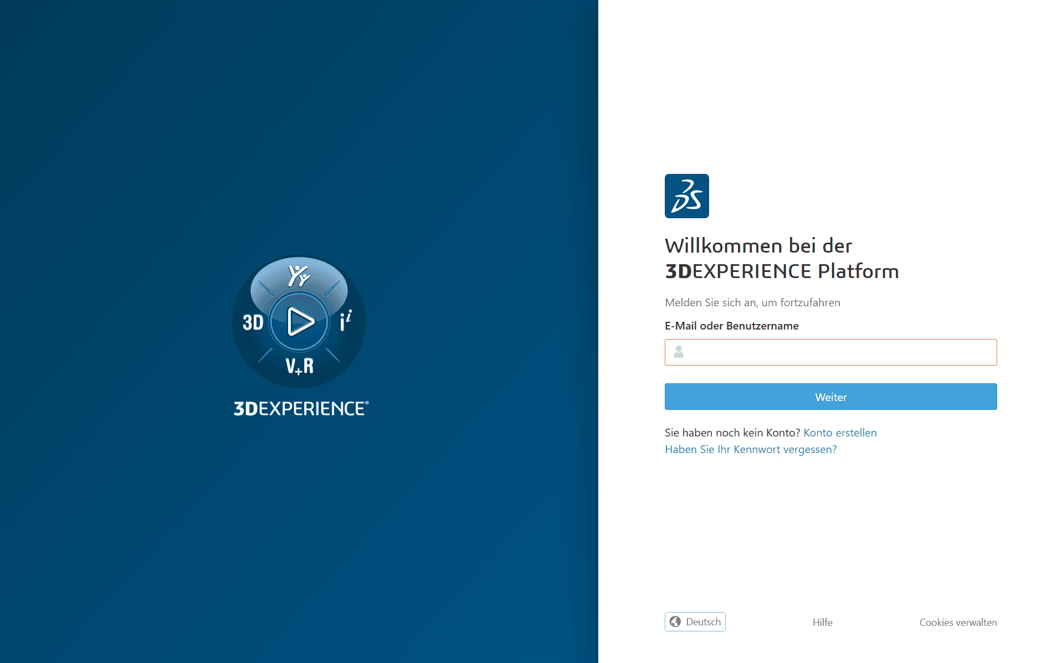The image size is (1062, 663).
Task: Click the Willkommen bei der 3DEXPERIENCE Platform heading
Action: point(782,258)
